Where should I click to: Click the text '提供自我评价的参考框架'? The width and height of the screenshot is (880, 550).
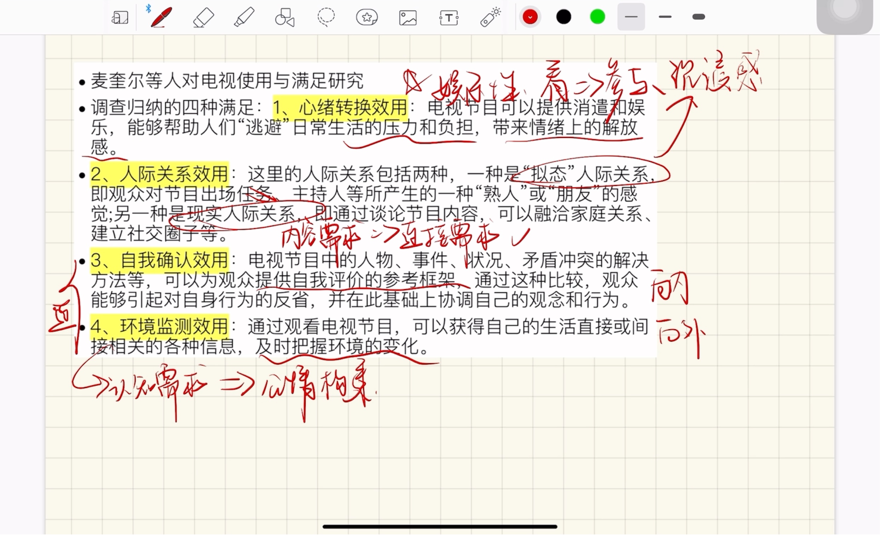pos(356,280)
